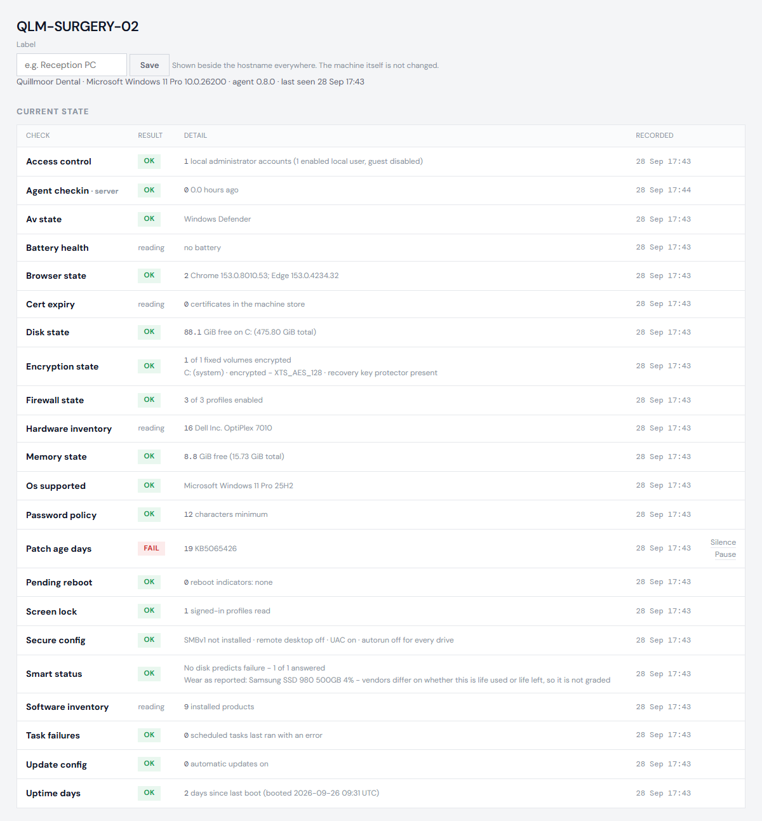
Task: Click the Av state check name
Action: pyautogui.click(x=44, y=219)
